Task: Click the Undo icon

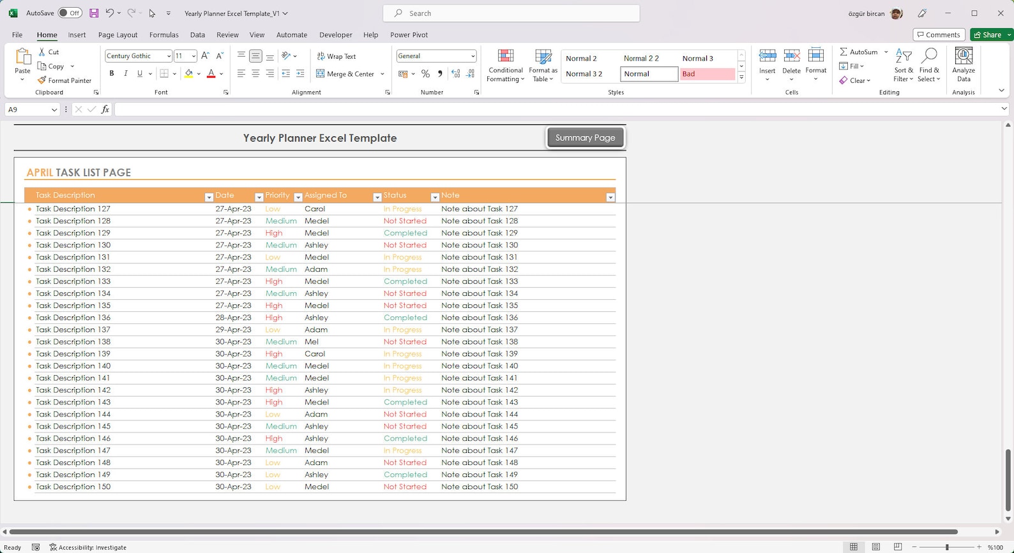Action: pyautogui.click(x=110, y=13)
